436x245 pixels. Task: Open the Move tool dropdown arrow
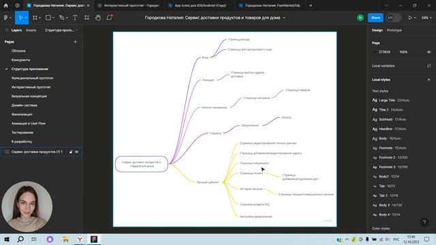[x=26, y=18]
